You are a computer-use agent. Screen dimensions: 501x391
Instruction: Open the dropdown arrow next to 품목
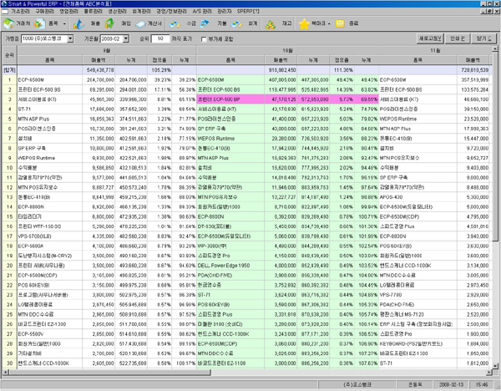coord(64,24)
